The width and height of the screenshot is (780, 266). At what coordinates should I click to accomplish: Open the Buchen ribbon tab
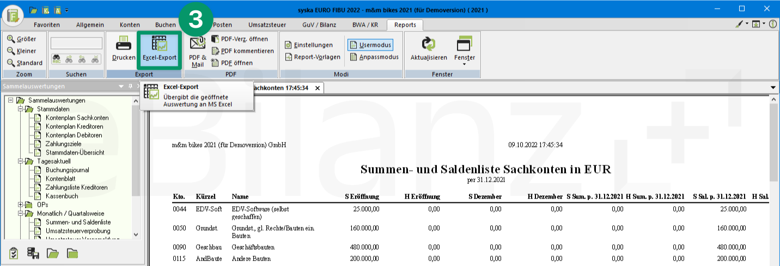click(165, 24)
